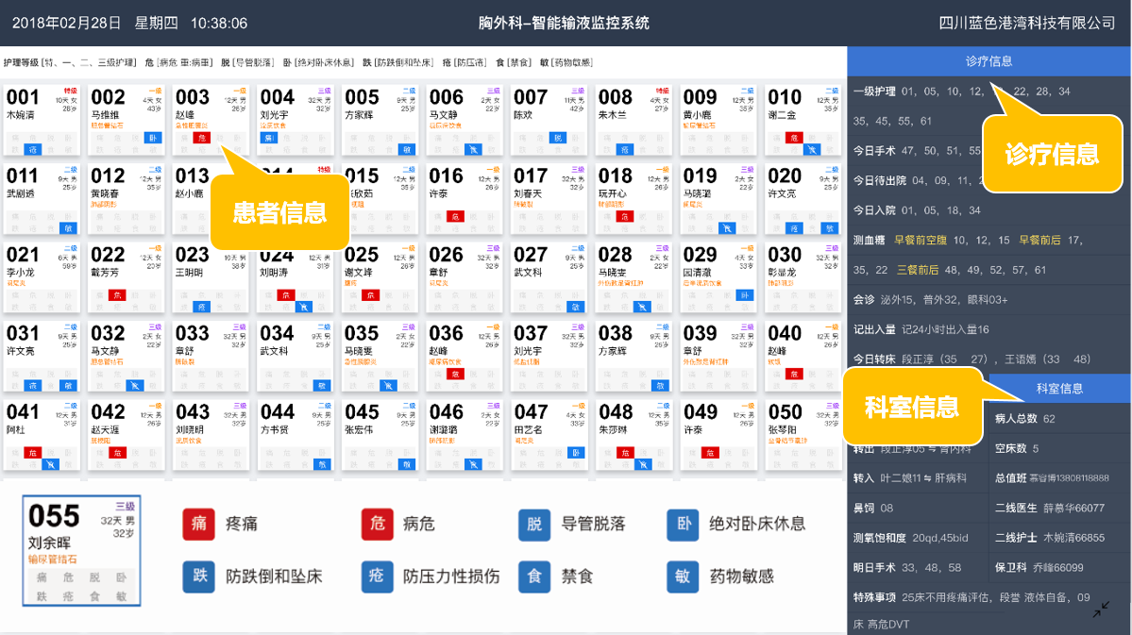Click the 测氧饱和度 row

918,538
